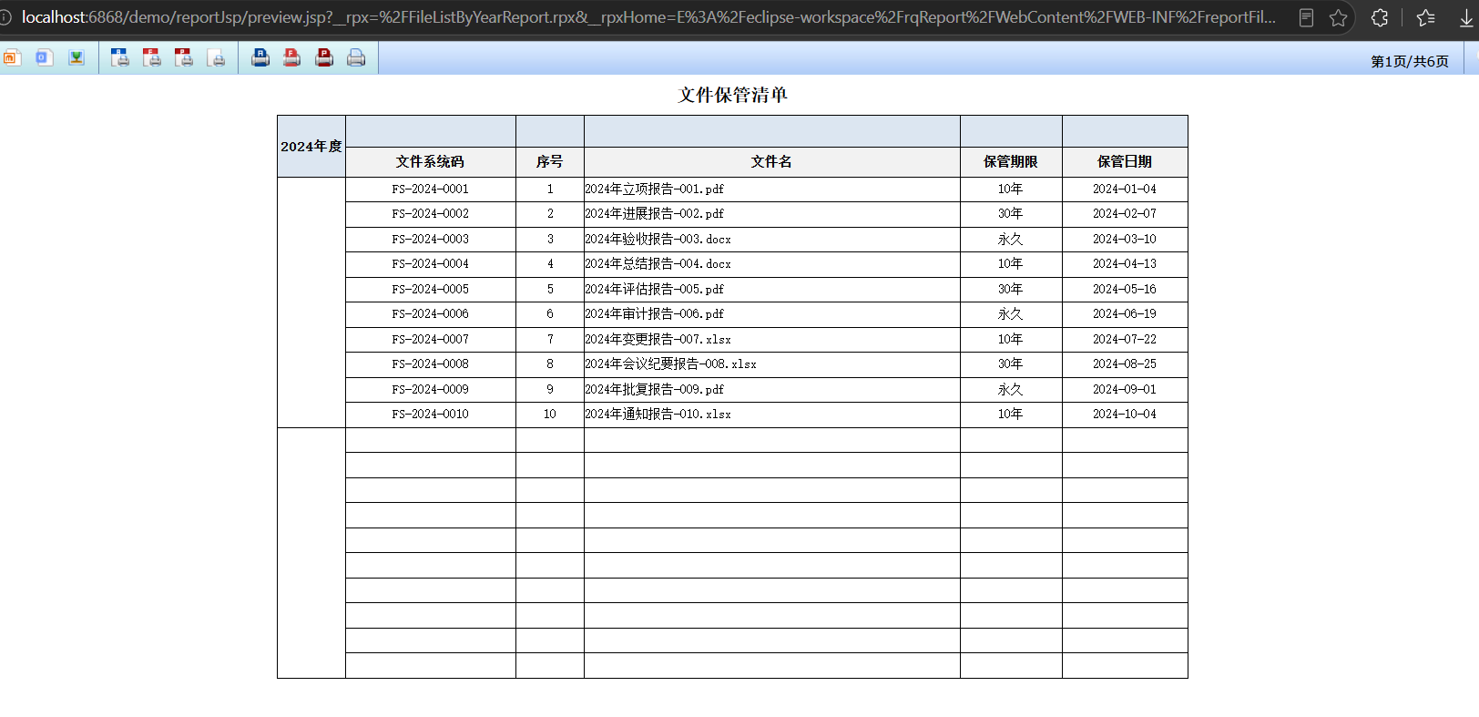Click print preview icon with blue A
The image size is (1479, 717).
click(x=120, y=57)
